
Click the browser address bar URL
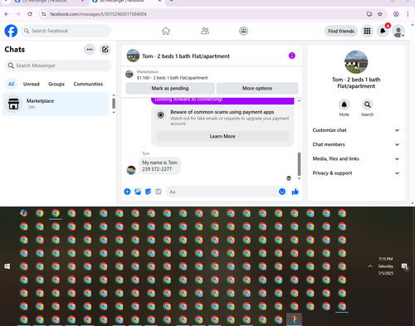[98, 14]
